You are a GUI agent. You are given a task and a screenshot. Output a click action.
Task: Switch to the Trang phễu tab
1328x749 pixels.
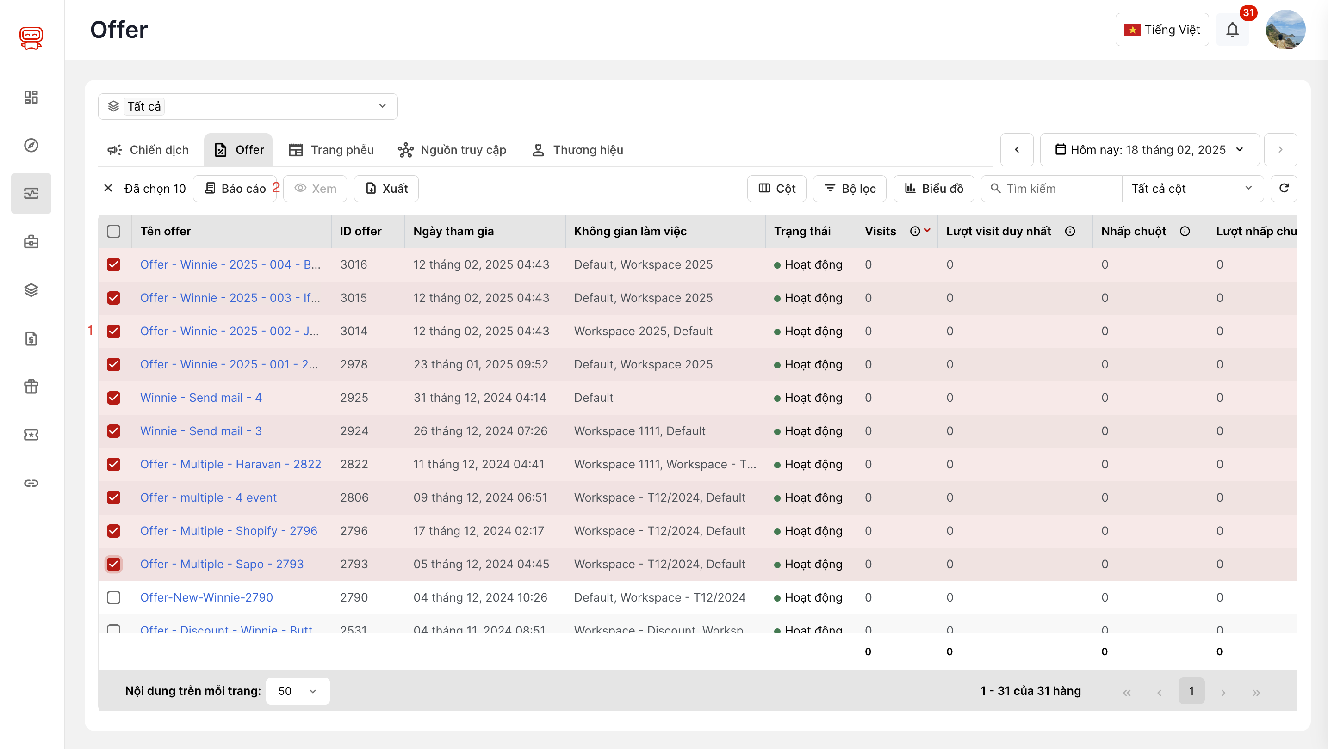pos(331,150)
